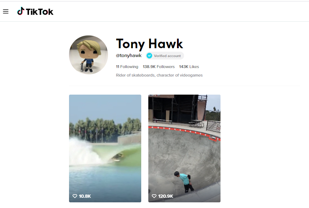Image resolution: width=309 pixels, height=208 pixels.
Task: Open the wave surfing video thumbnail
Action: pyautogui.click(x=105, y=142)
